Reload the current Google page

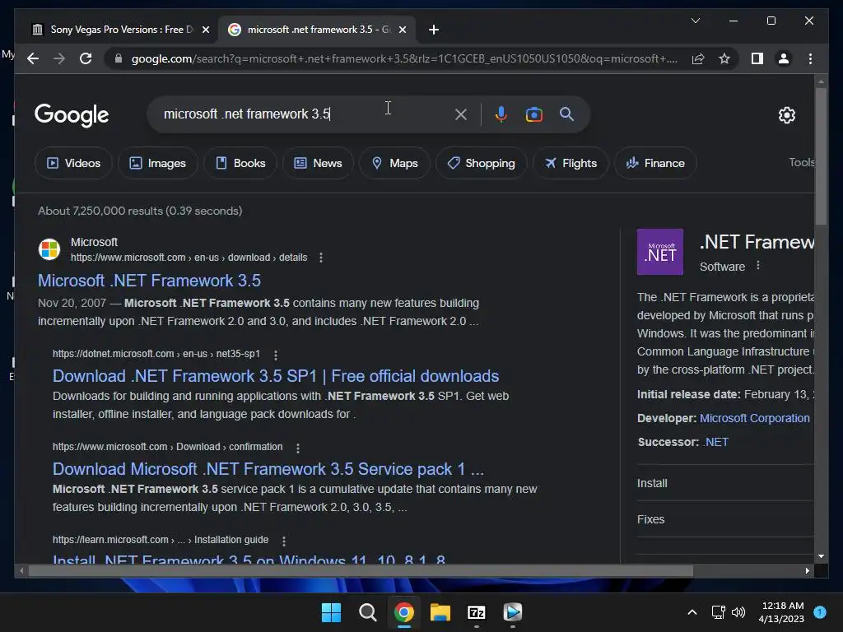[86, 58]
